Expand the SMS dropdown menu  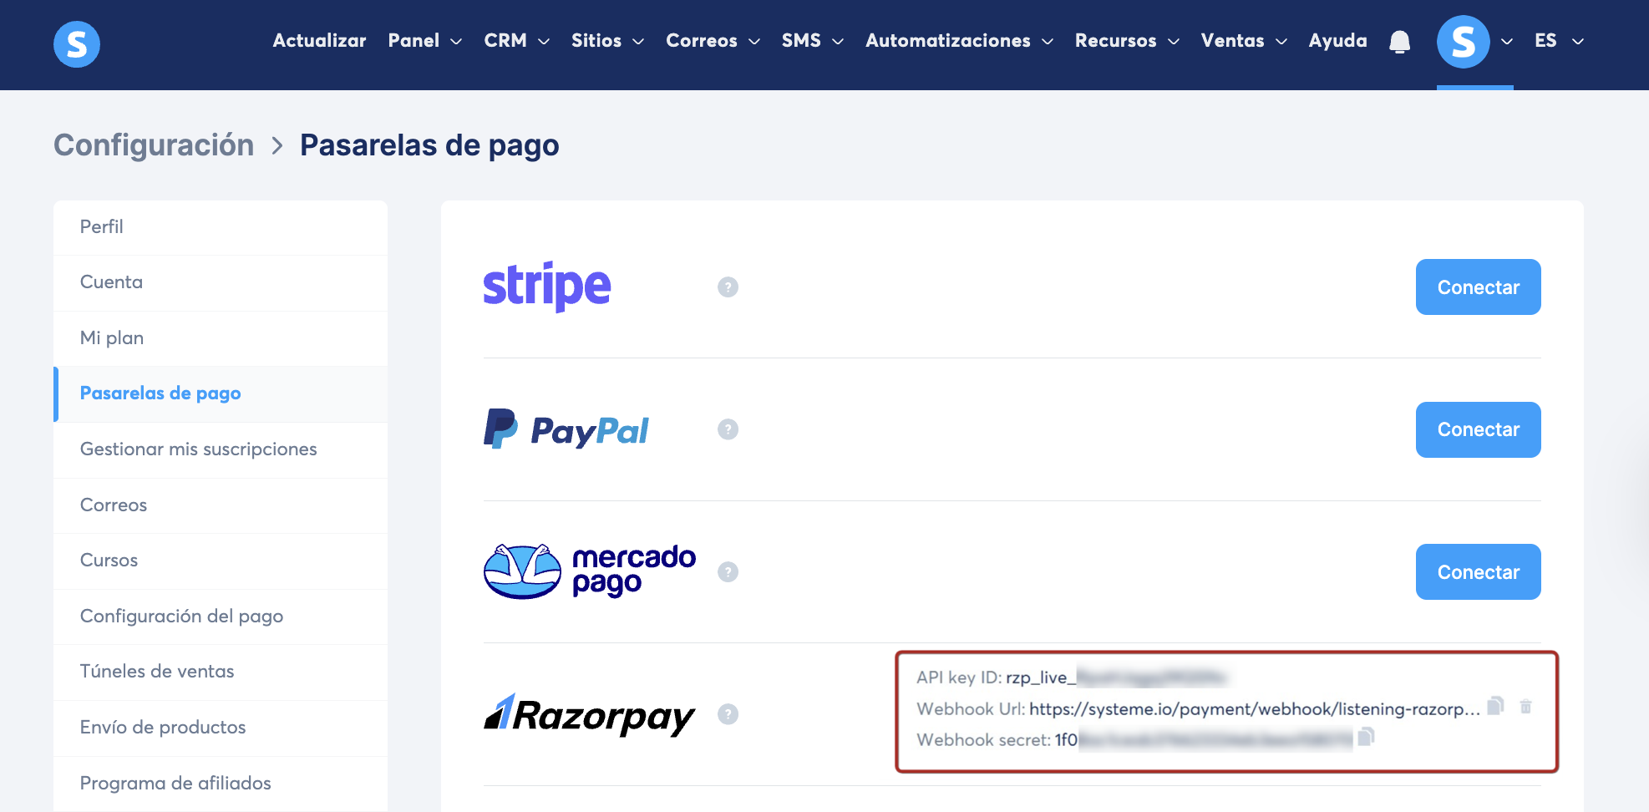[812, 41]
